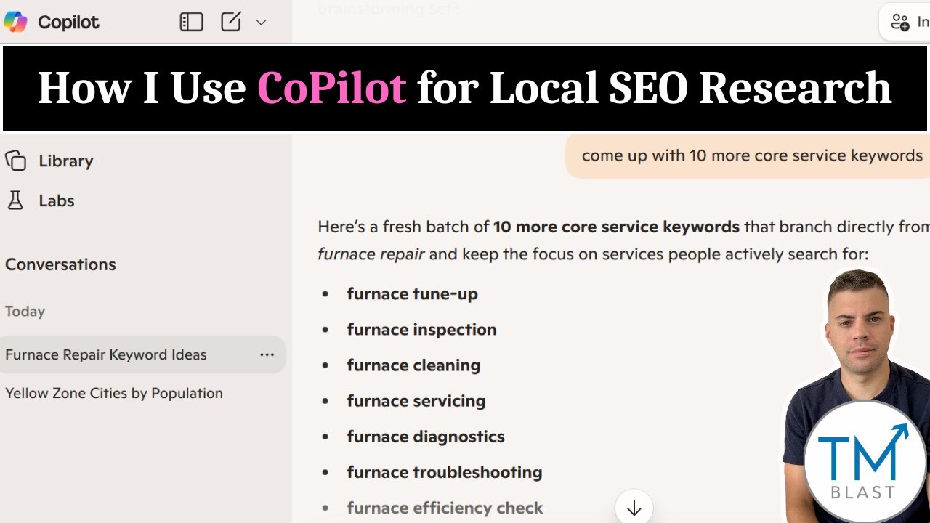Click the 'furnace servicing' keyword
Image resolution: width=930 pixels, height=523 pixels.
[x=416, y=400]
